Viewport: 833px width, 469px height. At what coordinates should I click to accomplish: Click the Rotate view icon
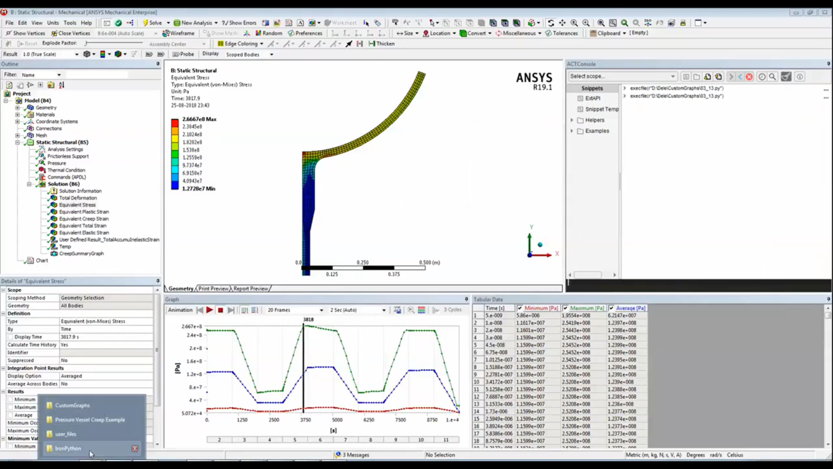click(x=550, y=23)
